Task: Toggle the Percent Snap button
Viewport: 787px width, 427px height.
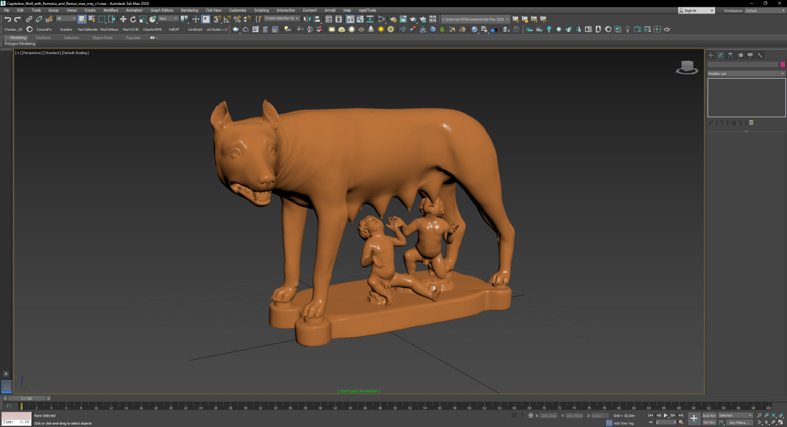Action: (x=237, y=19)
